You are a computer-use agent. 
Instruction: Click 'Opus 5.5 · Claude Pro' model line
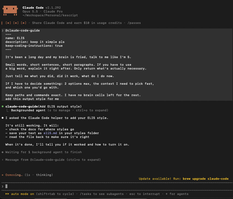[43, 12]
